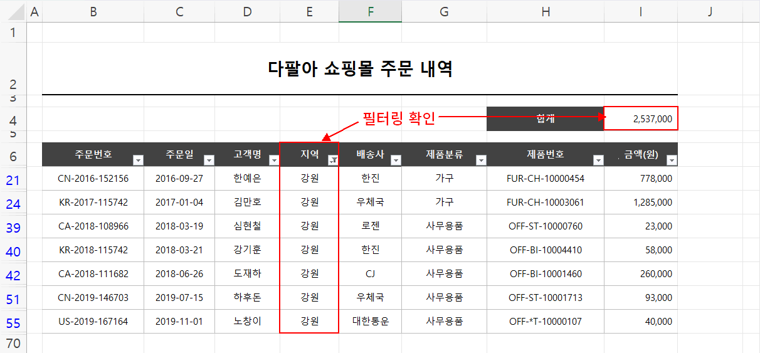Image resolution: width=760 pixels, height=353 pixels.
Task: Select filtered row 39 header
Action: [x=13, y=226]
